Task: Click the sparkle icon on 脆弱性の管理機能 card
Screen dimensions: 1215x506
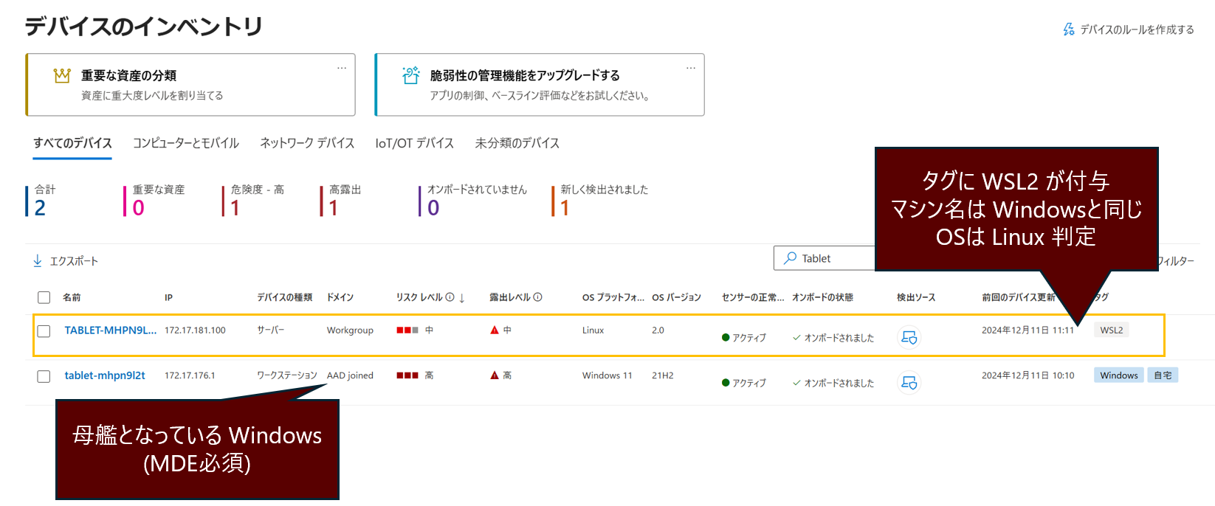Action: [411, 75]
